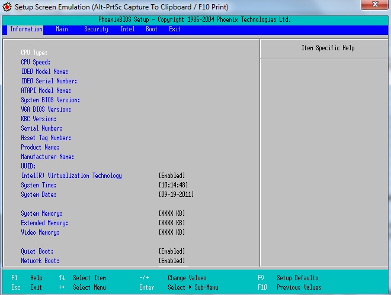Toggle the Network Boot Enabled value
Viewport: 391px width, 295px height.
[172, 261]
